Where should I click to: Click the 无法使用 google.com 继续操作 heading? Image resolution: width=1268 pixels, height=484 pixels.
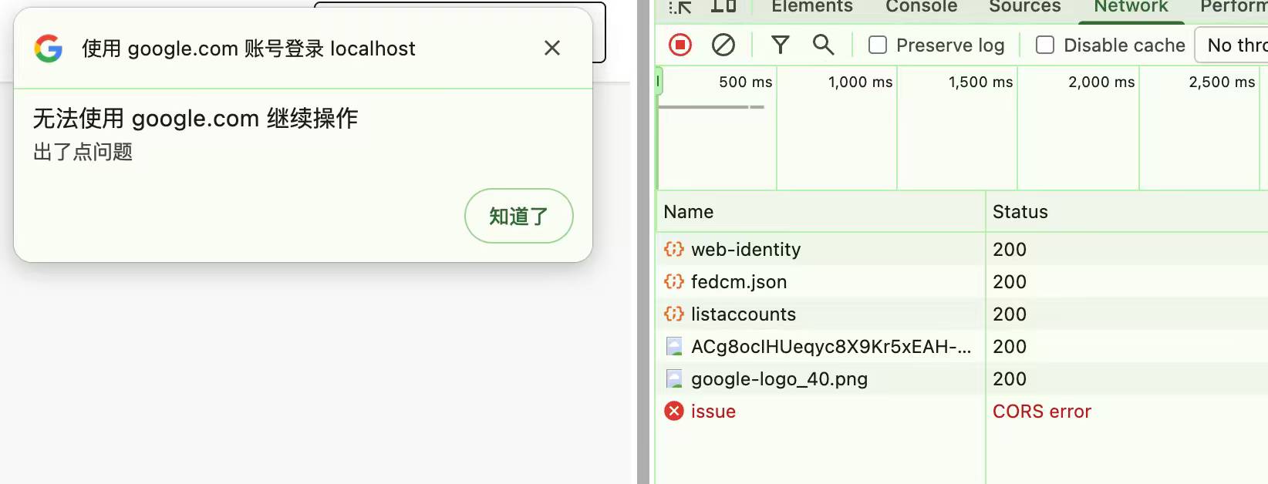(195, 118)
